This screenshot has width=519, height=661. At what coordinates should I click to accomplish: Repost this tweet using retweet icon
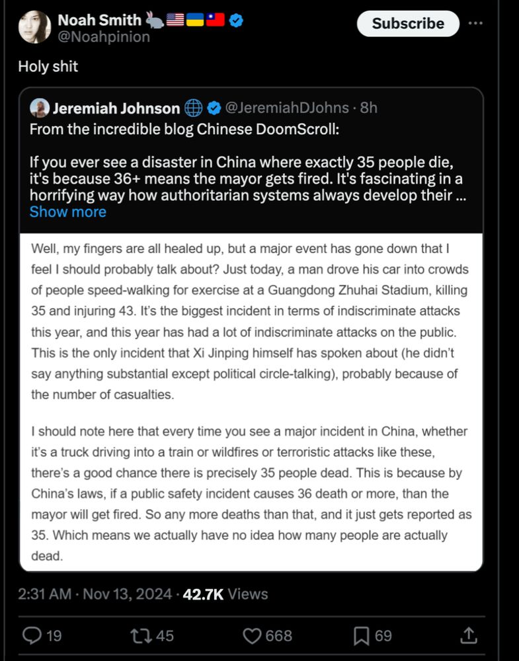140,636
